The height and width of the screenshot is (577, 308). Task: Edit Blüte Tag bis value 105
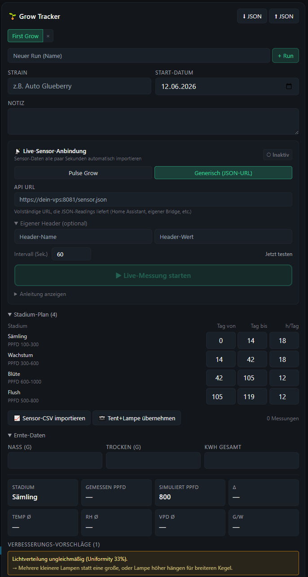tap(252, 378)
